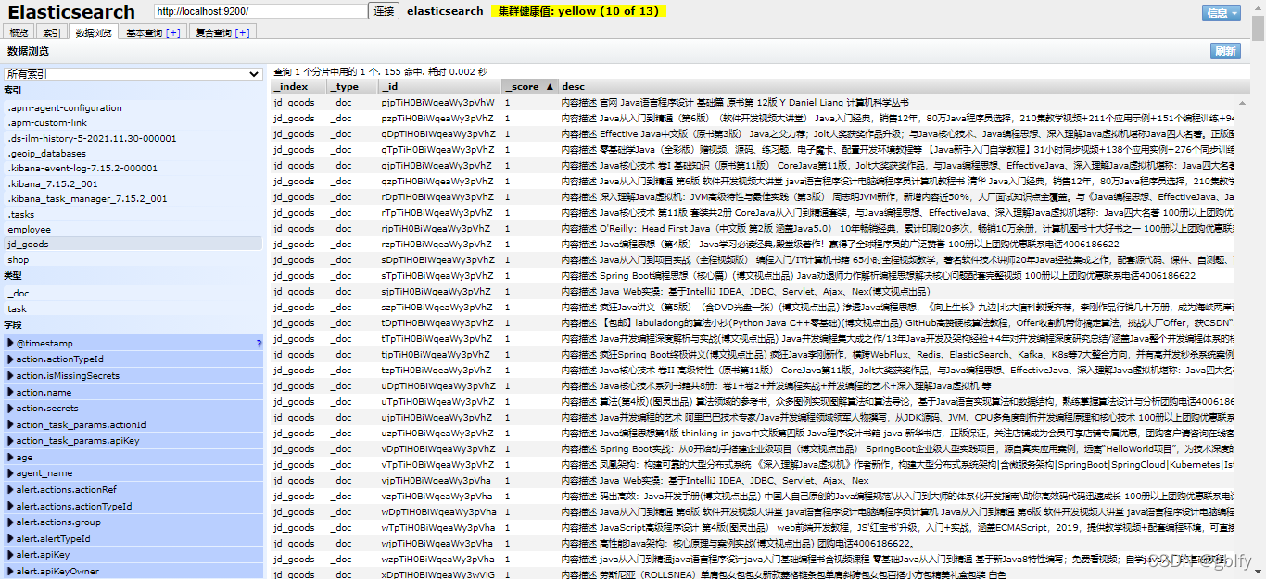Screen dimensions: 1266x579
Task: Open the 信息 dropdown menu
Action: 1222,12
